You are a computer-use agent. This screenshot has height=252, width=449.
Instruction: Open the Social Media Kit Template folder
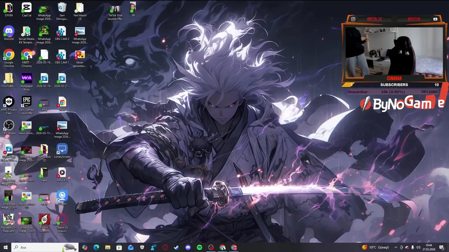tap(27, 35)
